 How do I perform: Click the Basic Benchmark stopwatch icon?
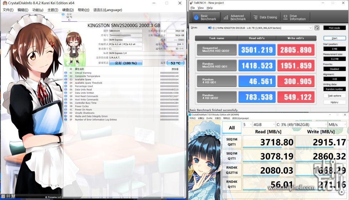tap(196, 17)
